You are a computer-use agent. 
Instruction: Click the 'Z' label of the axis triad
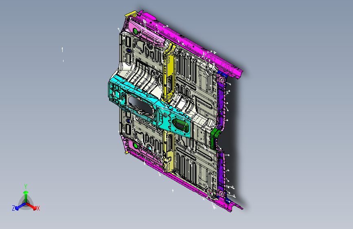13,208
